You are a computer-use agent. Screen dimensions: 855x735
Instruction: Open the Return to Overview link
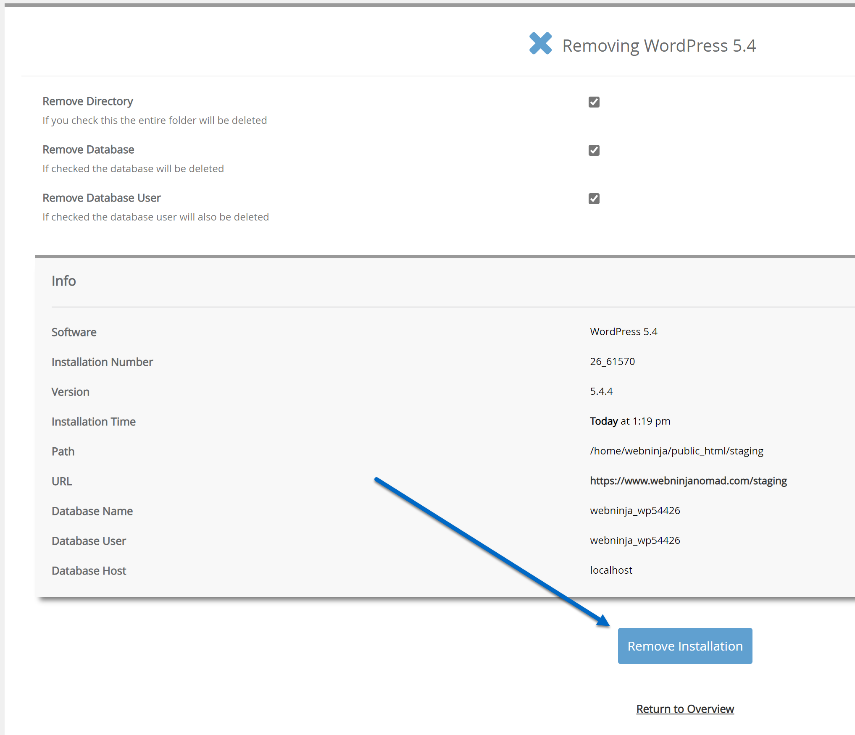tap(685, 709)
